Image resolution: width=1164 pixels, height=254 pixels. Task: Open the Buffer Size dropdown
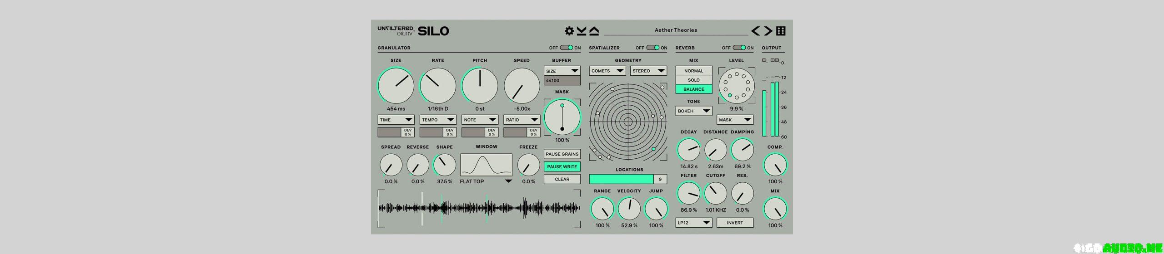tap(562, 71)
